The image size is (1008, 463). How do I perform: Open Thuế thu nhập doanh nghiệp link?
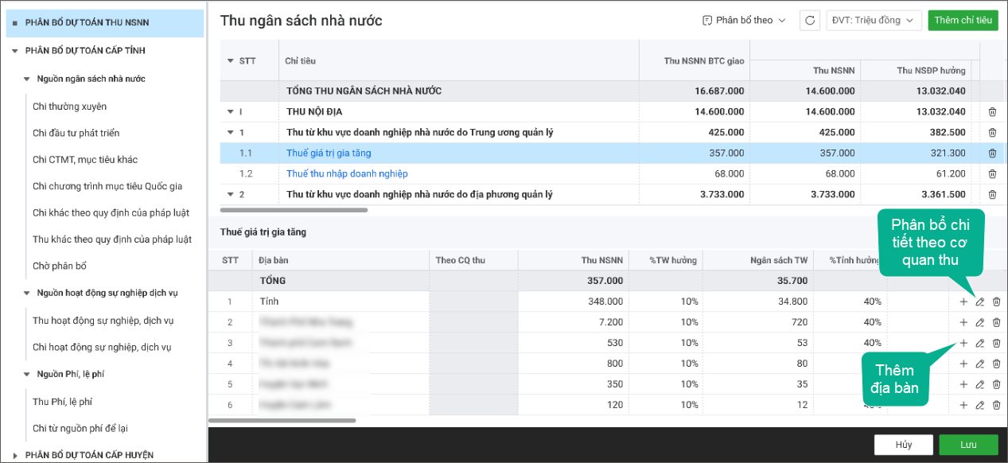[x=347, y=173]
